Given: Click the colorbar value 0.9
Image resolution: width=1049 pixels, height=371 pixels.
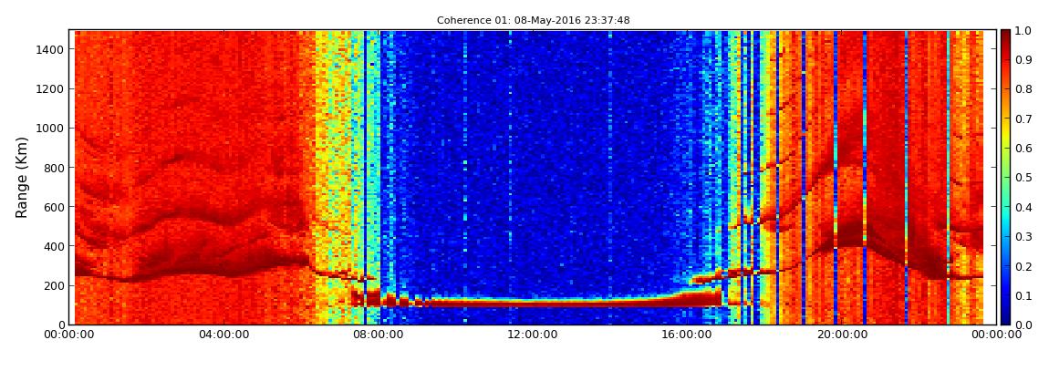Looking at the screenshot, I should [1024, 59].
